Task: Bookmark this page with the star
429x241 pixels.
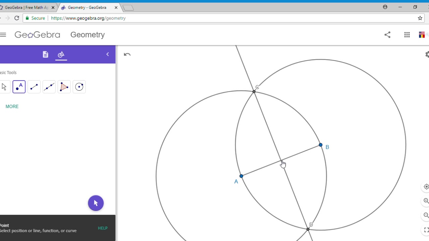Action: pos(420,18)
